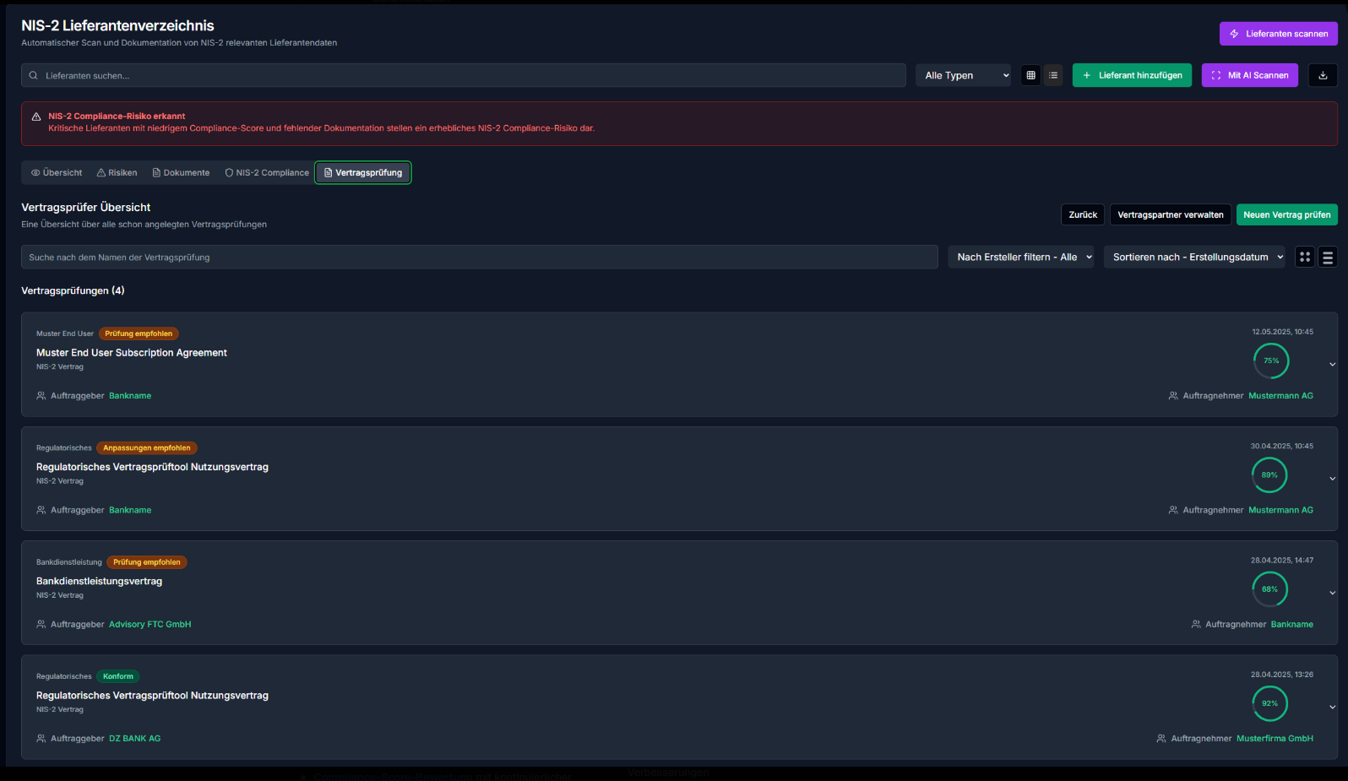Image resolution: width=1348 pixels, height=781 pixels.
Task: Click Auftragnehmer Mustermann AG on first card
Action: tap(1280, 395)
